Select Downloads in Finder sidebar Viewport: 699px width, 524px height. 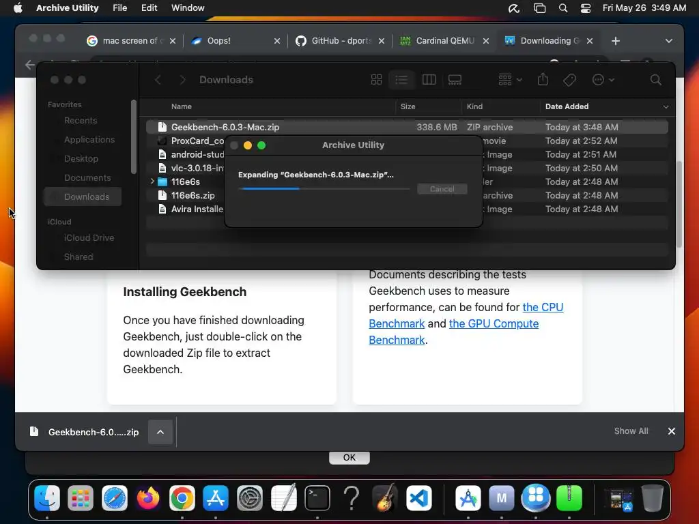click(83, 197)
